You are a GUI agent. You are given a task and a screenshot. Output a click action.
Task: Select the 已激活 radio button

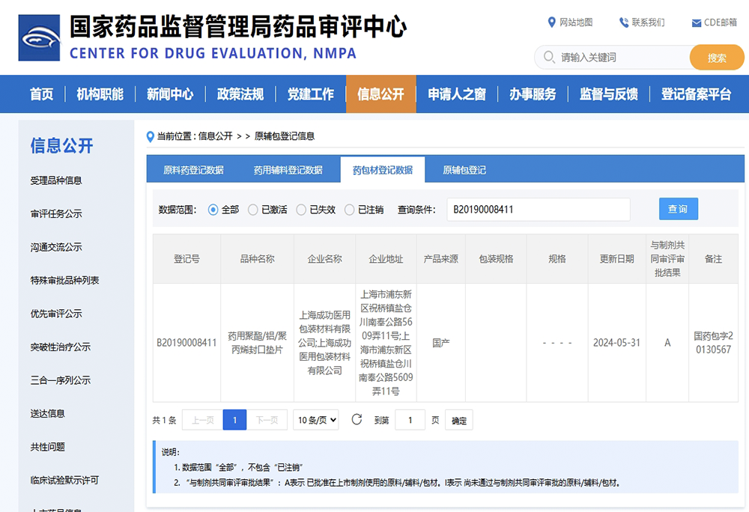(x=253, y=210)
